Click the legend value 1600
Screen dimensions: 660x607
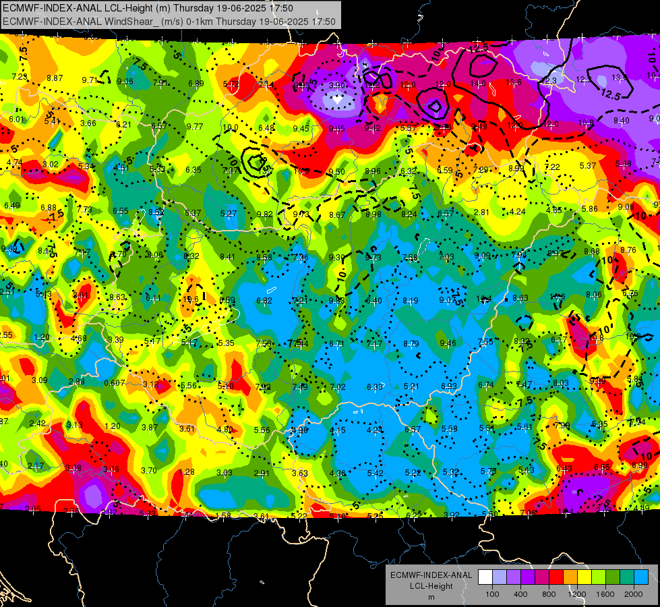tap(605, 594)
